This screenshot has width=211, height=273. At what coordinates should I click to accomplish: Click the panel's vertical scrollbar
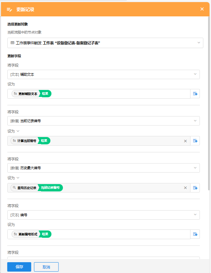(209, 104)
